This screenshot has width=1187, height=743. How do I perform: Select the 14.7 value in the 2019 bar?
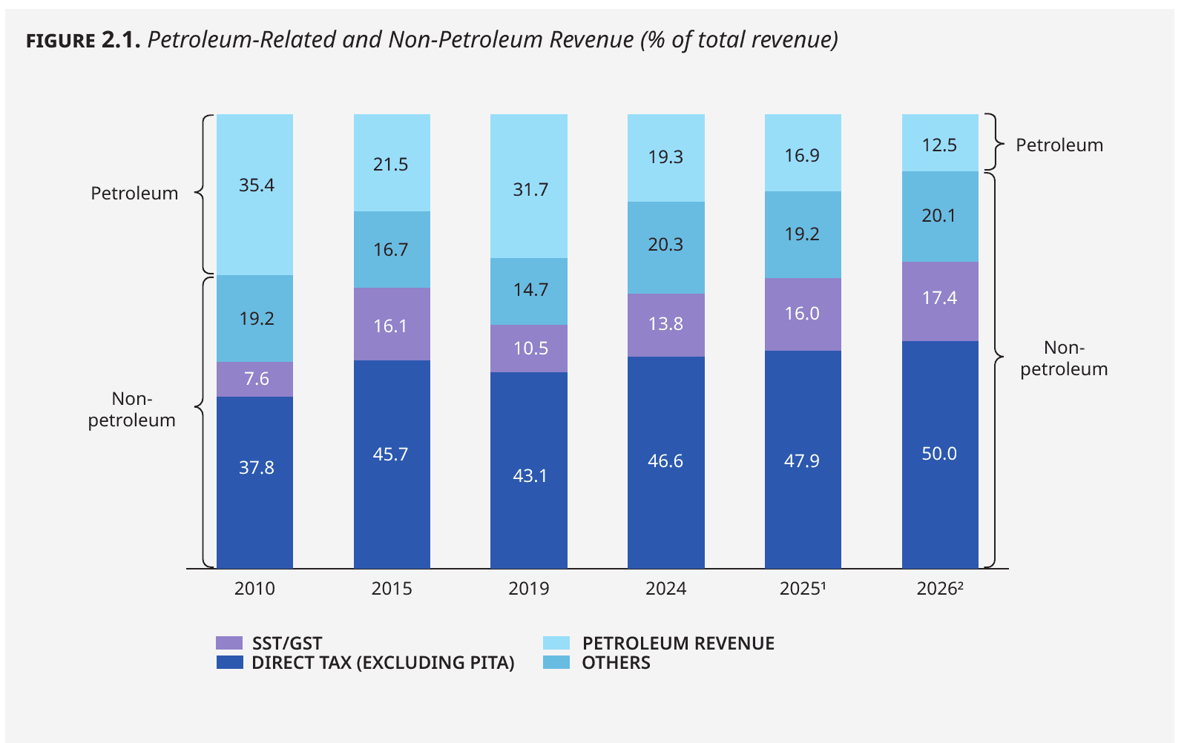(x=530, y=290)
